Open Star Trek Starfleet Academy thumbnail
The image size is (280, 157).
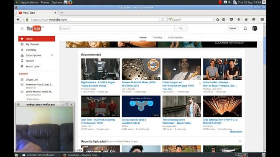[x=101, y=106]
